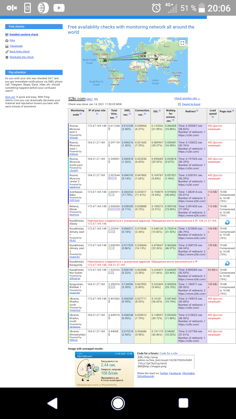Retry the Kazakhstan Alatau check via refresh icon
Viewport: 236px width, 419px height.
pyautogui.click(x=227, y=222)
